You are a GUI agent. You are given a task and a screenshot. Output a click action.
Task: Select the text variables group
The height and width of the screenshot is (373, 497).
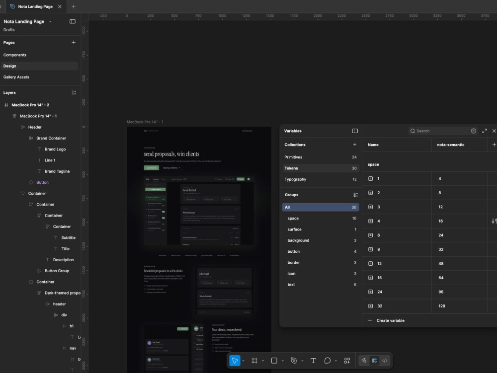[x=321, y=285]
